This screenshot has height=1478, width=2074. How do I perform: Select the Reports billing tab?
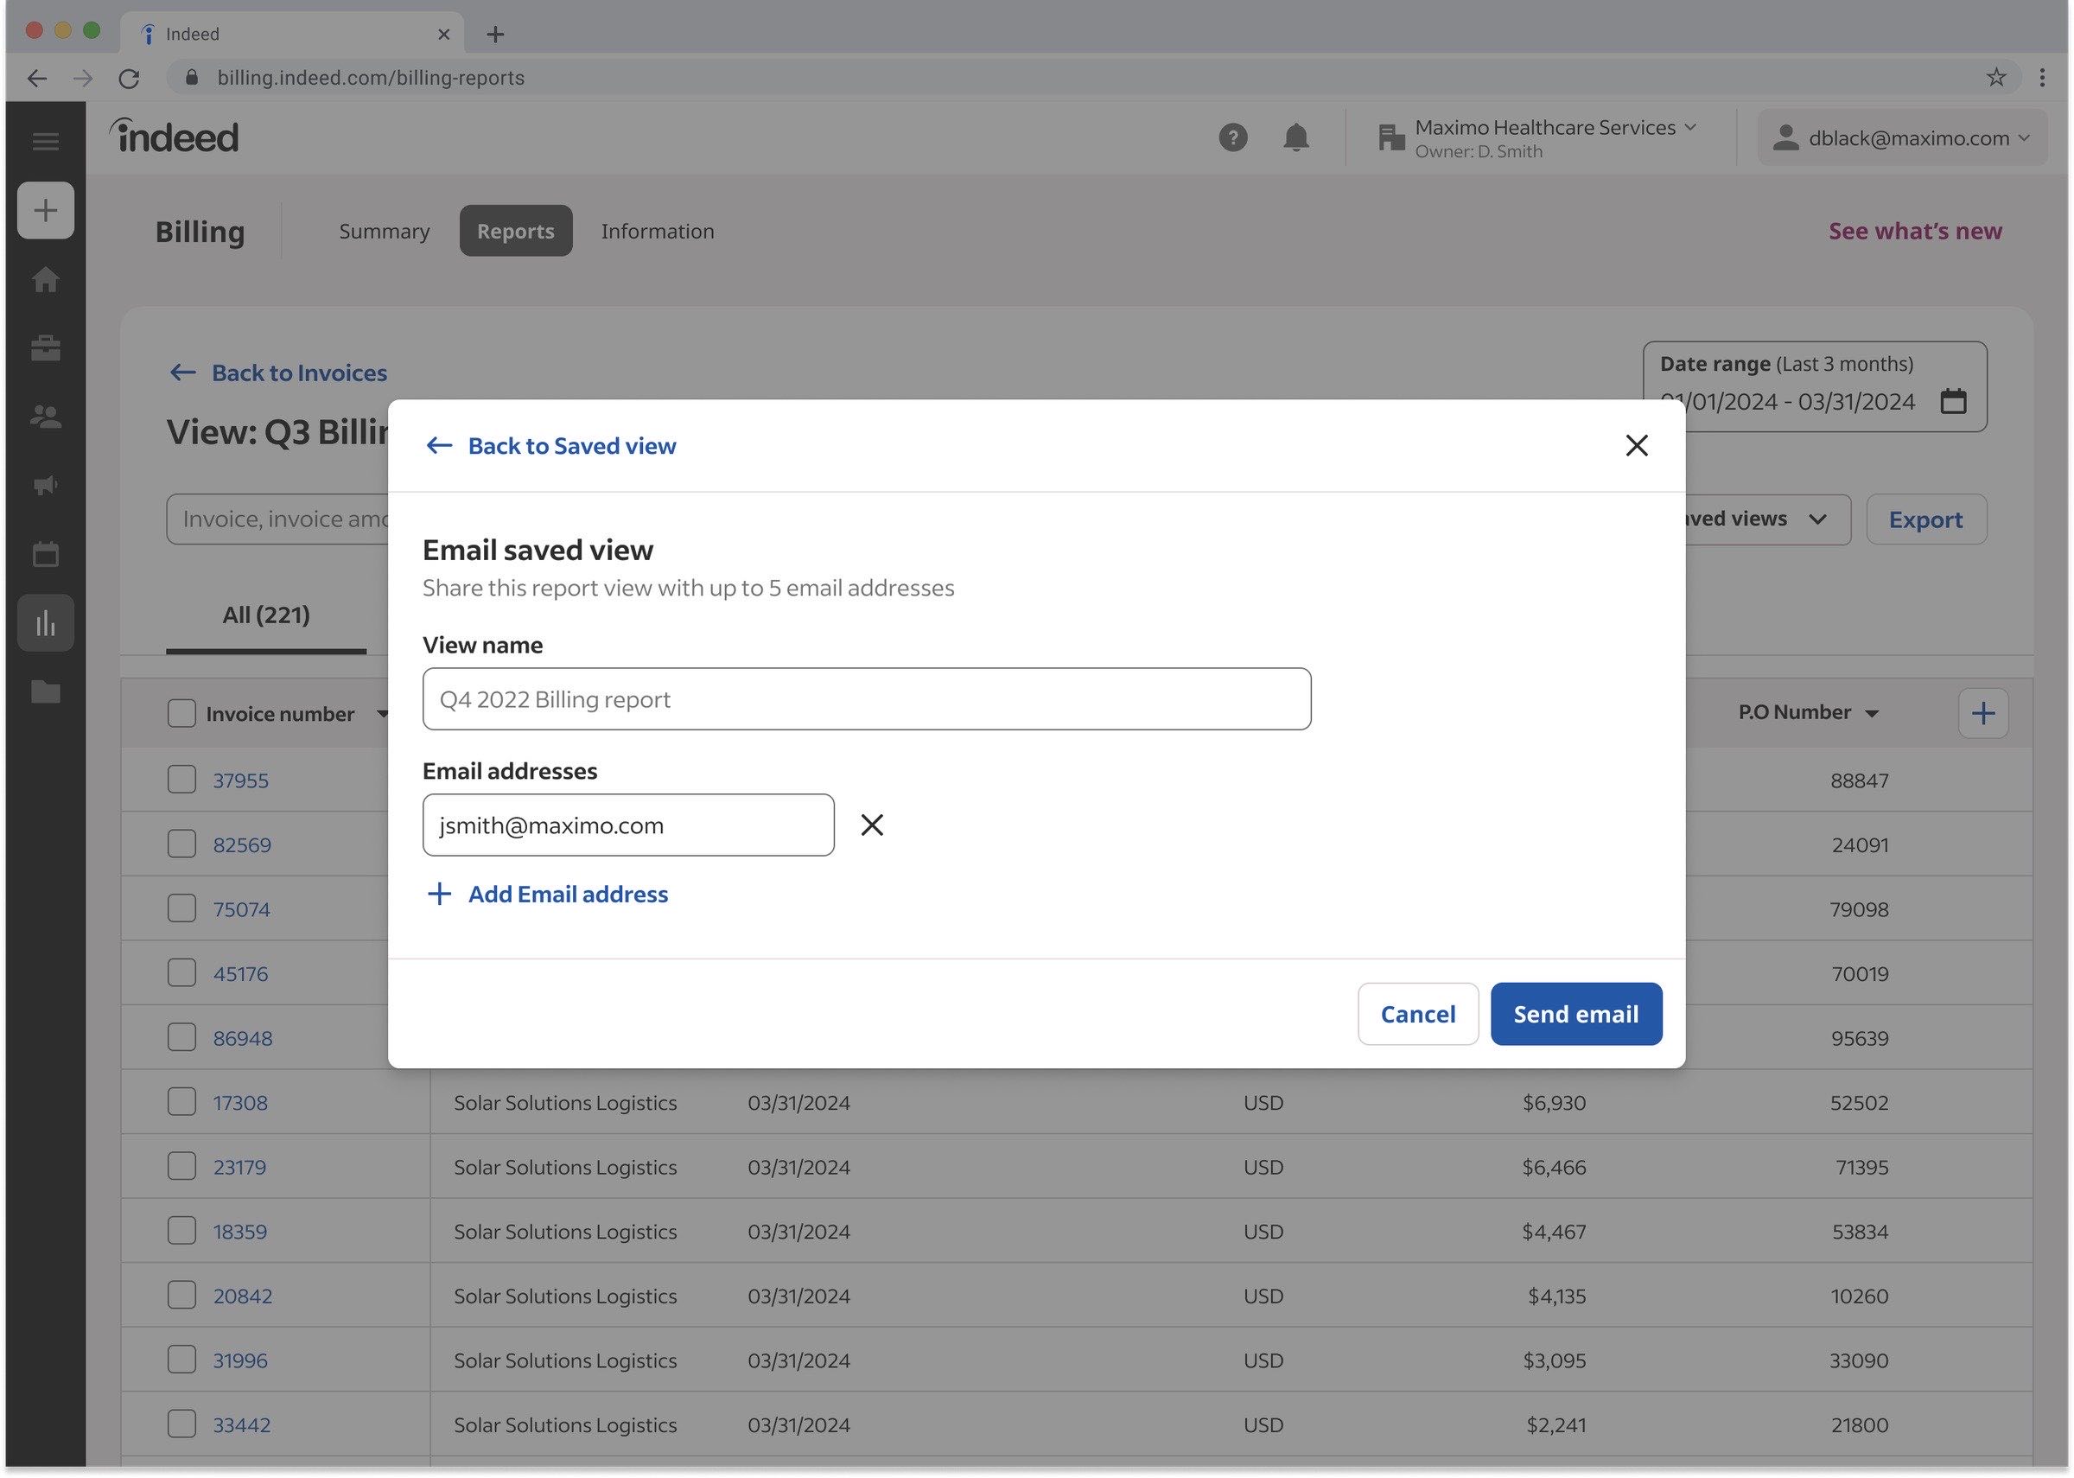516,231
